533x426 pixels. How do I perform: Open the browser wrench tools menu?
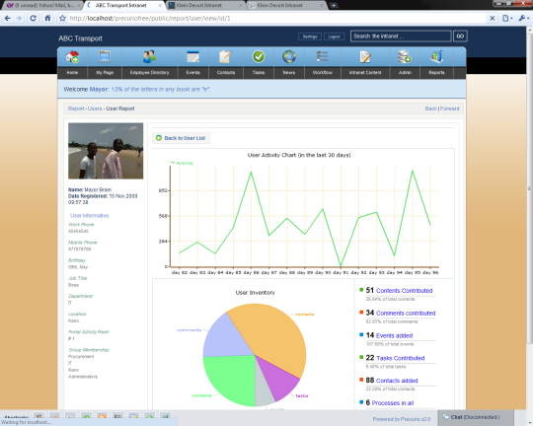523,19
